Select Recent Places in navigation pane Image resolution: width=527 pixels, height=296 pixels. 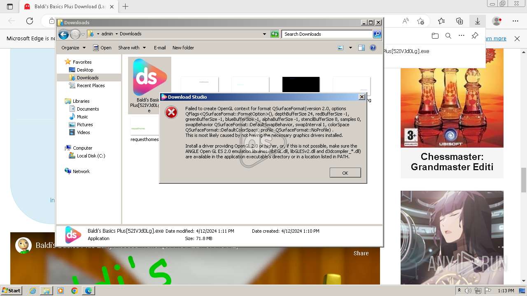tap(91, 86)
